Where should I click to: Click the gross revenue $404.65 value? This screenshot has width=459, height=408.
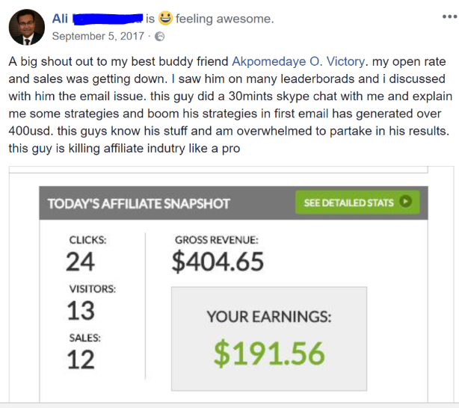pyautogui.click(x=218, y=262)
